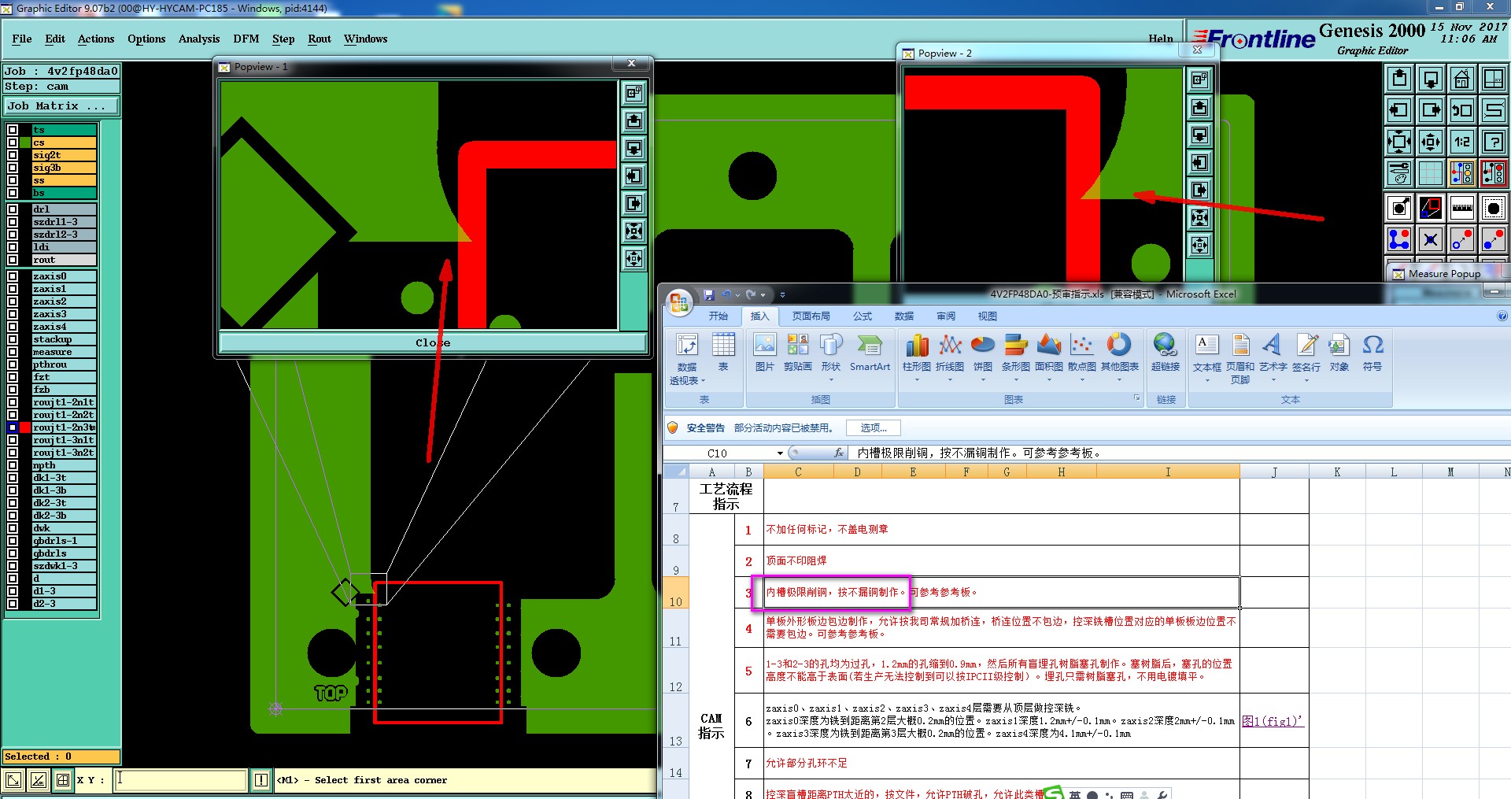Toggle checkbox for layer drl
1511x799 pixels.
click(x=13, y=209)
